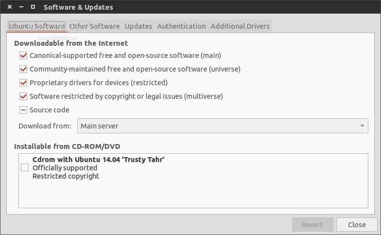Uncheck Community-maintained software (universe)
The width and height of the screenshot is (381, 235).
point(23,69)
